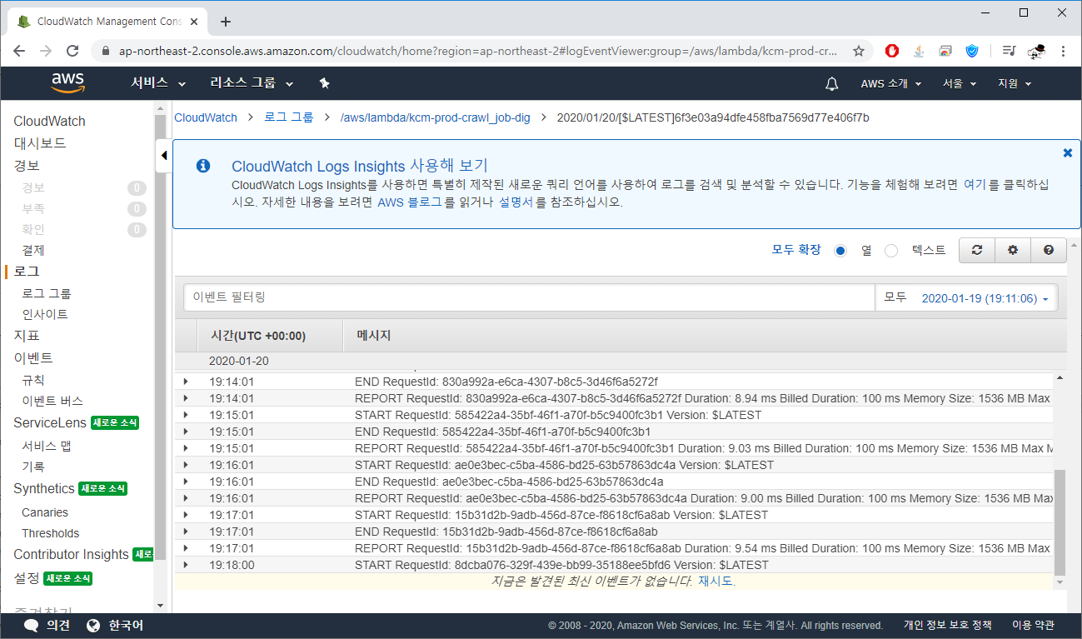Open a new browser tab
The height and width of the screenshot is (639, 1082).
click(225, 22)
